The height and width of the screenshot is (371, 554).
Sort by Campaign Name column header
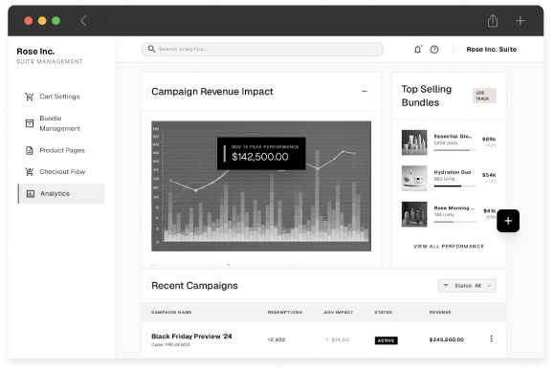point(171,312)
